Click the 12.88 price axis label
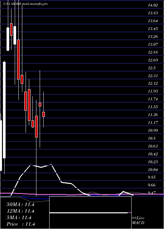Image resolution: width=164 pixels, height=229 pixels. click(x=153, y=52)
